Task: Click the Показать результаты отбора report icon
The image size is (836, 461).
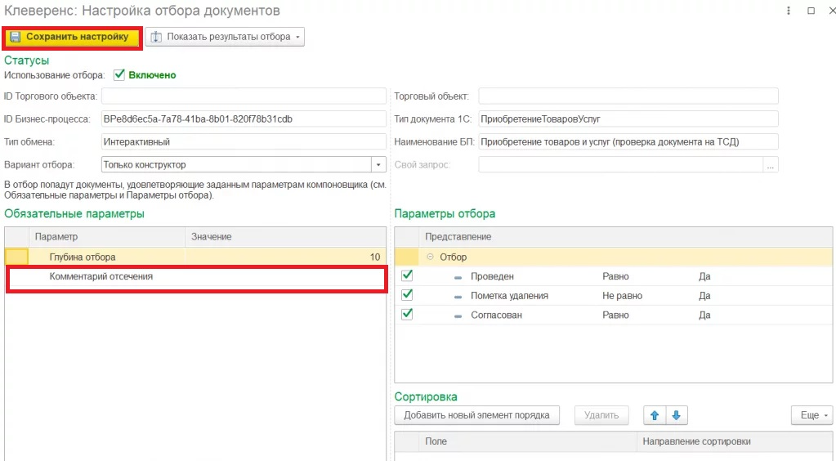Action: pyautogui.click(x=156, y=37)
